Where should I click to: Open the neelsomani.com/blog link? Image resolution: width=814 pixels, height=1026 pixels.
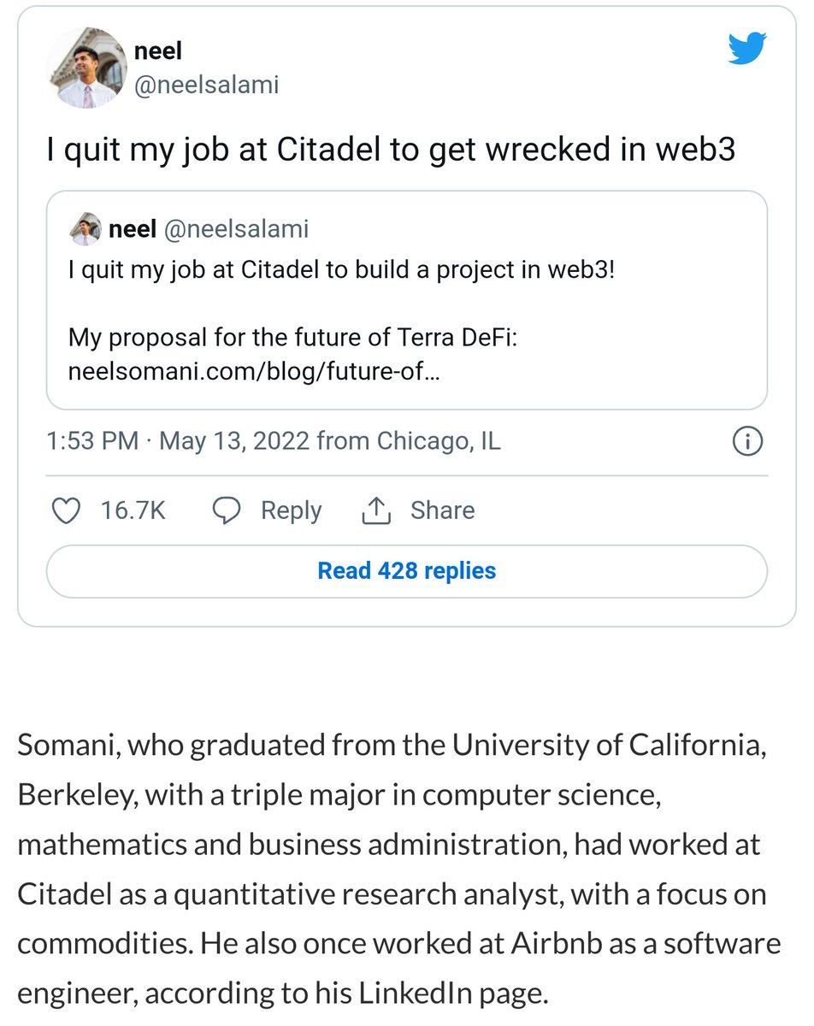254,373
